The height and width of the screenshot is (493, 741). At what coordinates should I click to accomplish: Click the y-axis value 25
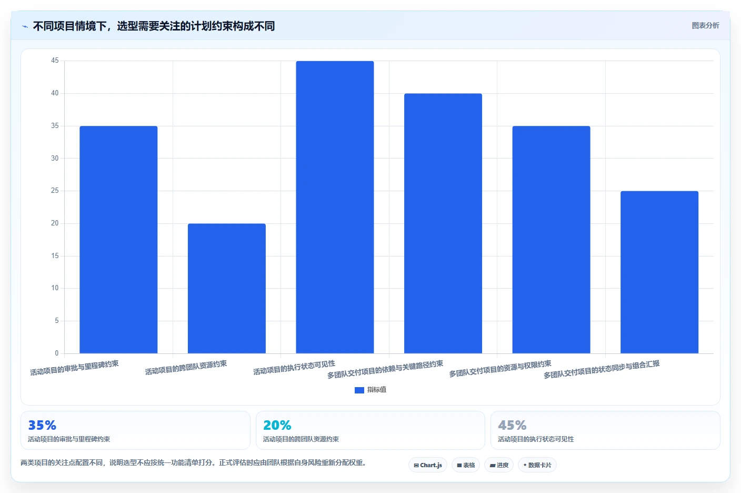pyautogui.click(x=55, y=191)
